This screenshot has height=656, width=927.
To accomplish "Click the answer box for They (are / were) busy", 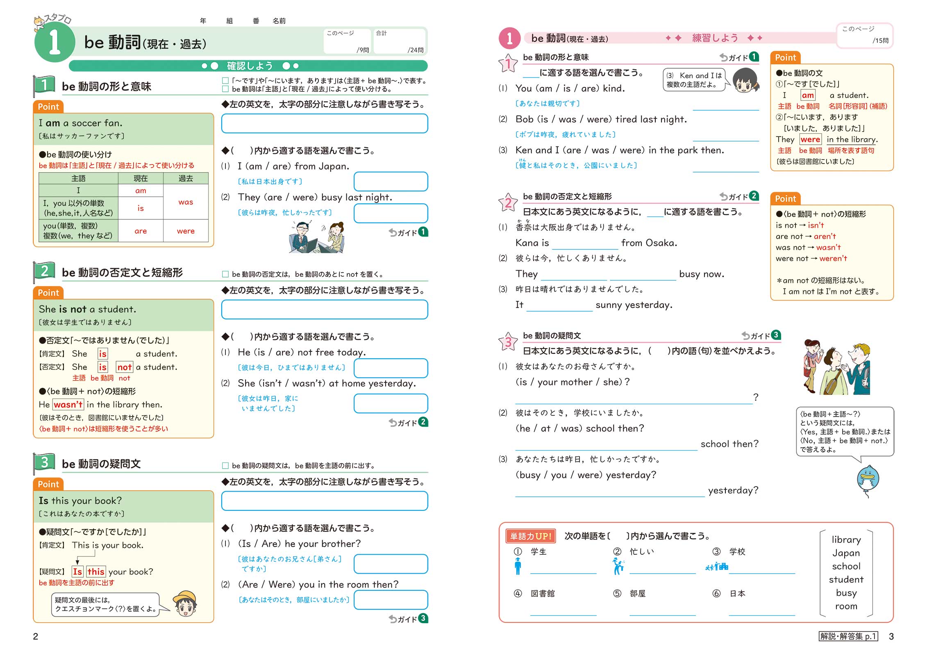I will (391, 213).
